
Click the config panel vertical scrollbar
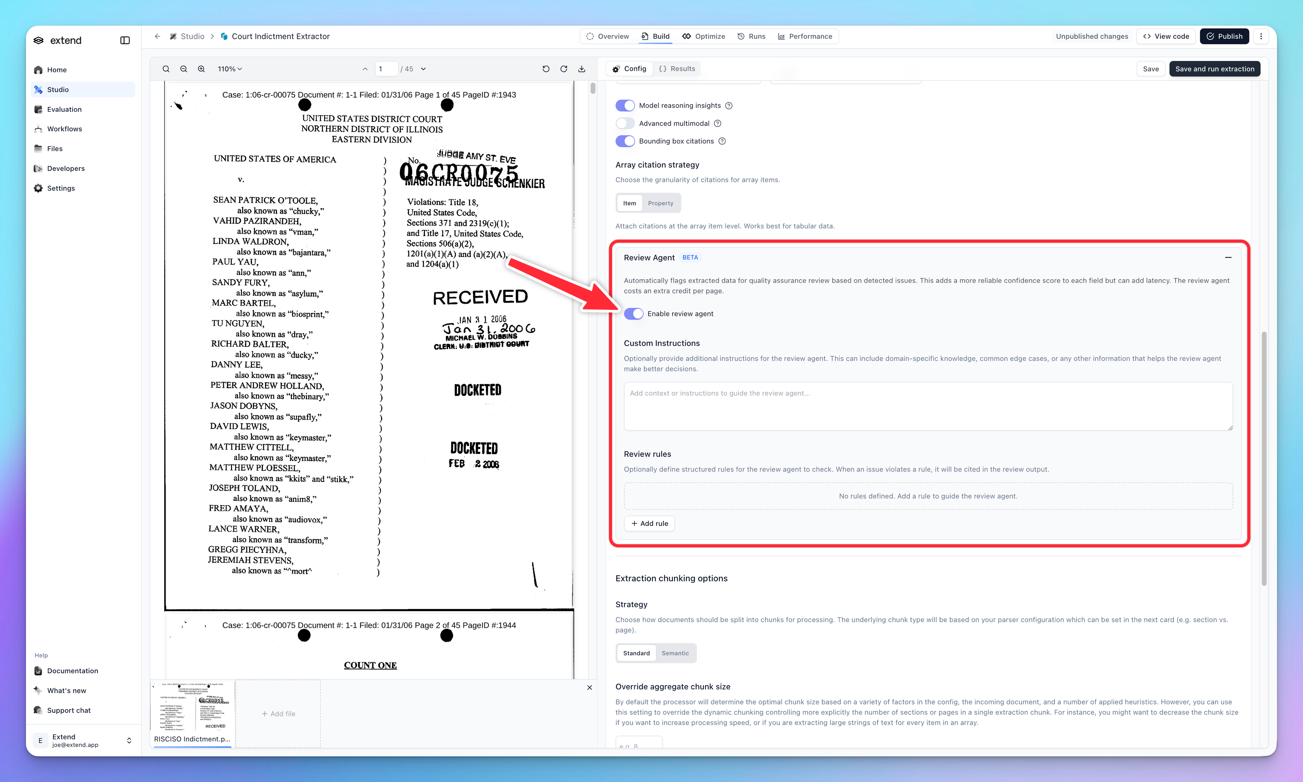point(1264,459)
